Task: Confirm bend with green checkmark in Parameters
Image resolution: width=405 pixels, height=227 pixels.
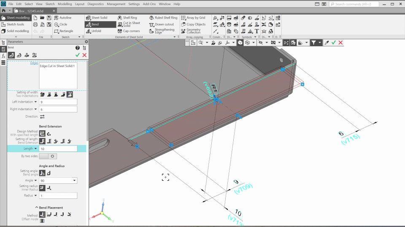Action: (x=78, y=55)
